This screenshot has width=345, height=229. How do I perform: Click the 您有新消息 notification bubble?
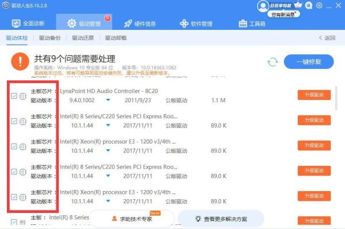283,14
